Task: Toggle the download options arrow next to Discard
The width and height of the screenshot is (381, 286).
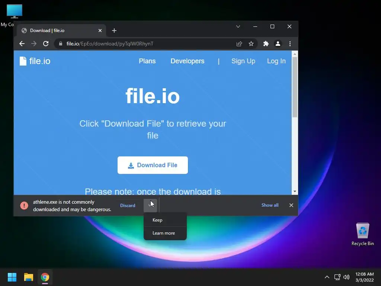Action: [150, 206]
